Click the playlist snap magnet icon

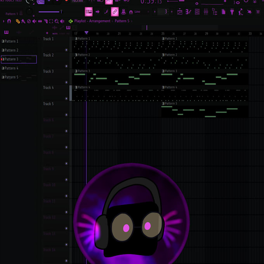(9, 21)
